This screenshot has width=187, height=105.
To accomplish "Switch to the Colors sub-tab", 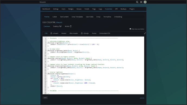I will (55, 17).
